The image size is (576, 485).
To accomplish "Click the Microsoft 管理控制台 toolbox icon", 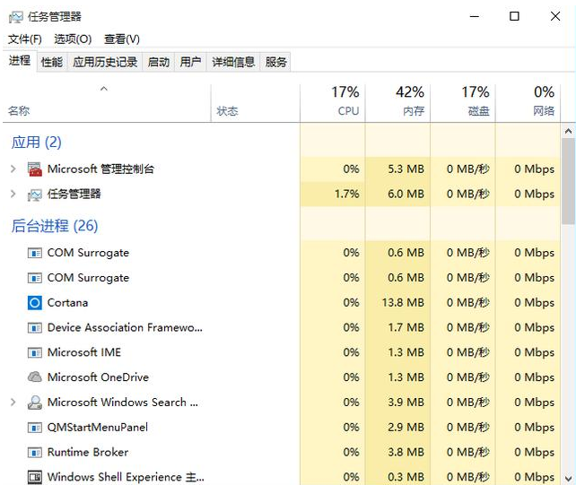I will [x=35, y=169].
